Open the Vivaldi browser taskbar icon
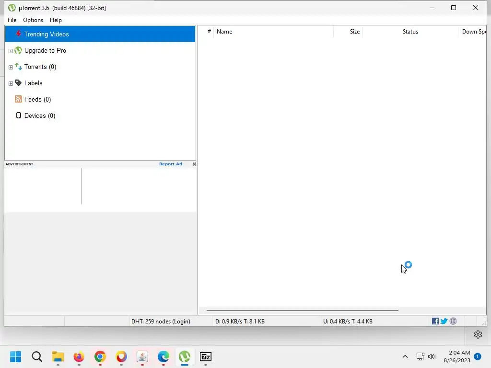Viewport: 491px width, 368px height. click(121, 356)
